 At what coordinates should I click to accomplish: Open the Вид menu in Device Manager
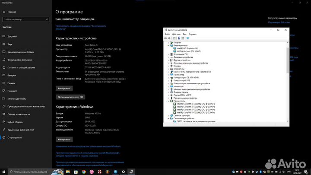tap(185, 34)
